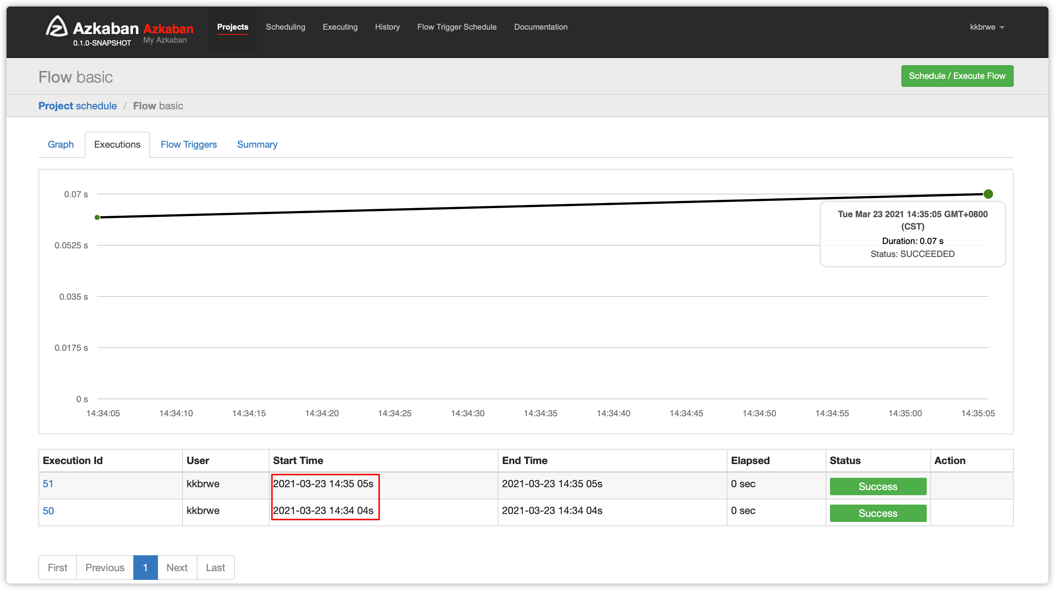Viewport: 1055px width, 590px height.
Task: Click the 14:35:00 axis label
Action: pos(905,413)
